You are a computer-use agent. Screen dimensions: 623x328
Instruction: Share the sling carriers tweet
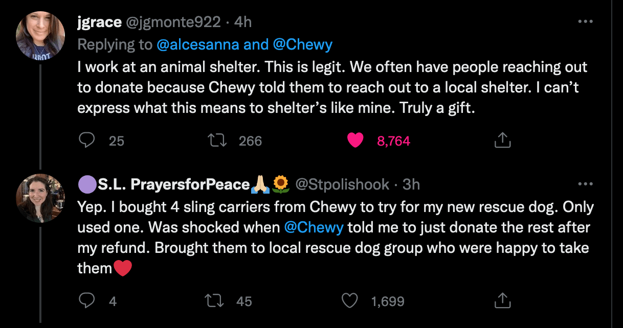[502, 301]
